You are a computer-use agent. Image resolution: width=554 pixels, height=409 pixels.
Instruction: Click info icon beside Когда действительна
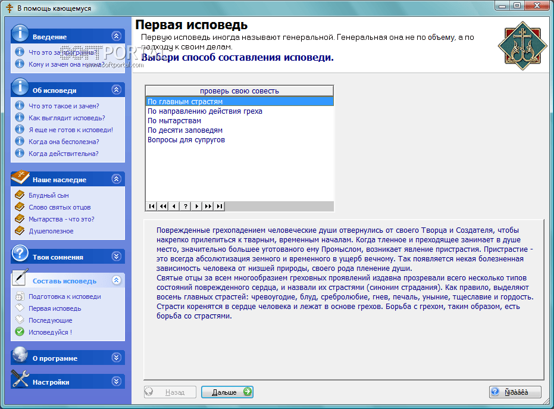pyautogui.click(x=20, y=154)
